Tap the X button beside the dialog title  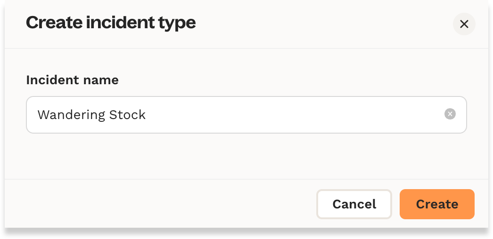coord(464,24)
